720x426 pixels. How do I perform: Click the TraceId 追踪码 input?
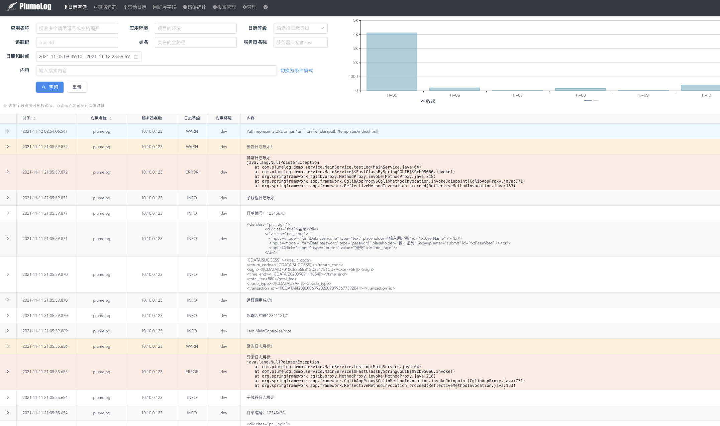(x=77, y=42)
